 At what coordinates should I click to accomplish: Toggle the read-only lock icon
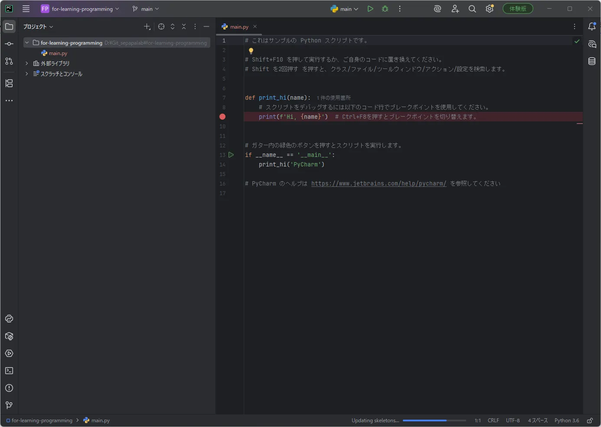click(590, 420)
